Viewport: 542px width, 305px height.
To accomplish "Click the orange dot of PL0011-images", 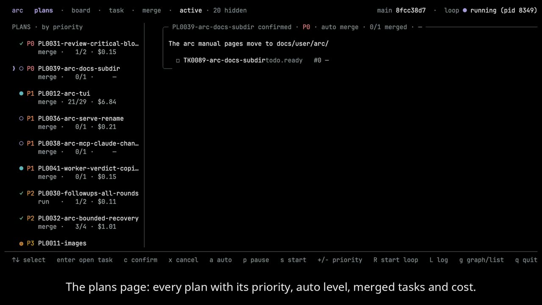I will coord(21,244).
